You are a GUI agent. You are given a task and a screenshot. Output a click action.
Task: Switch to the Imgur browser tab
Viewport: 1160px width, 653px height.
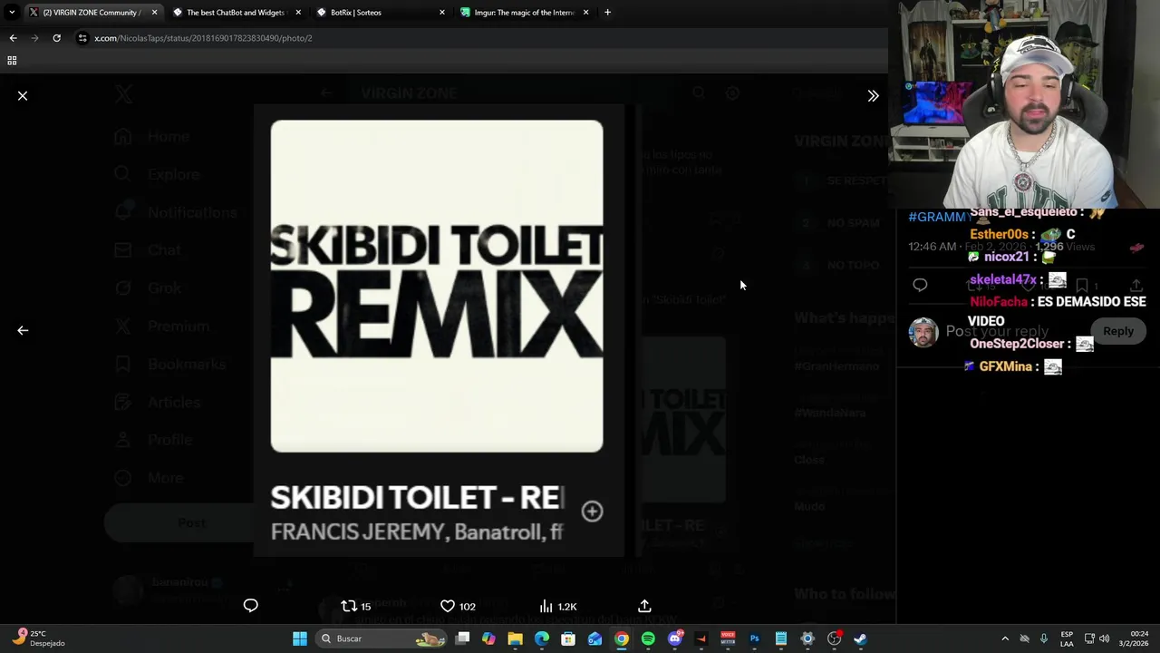[x=524, y=13]
